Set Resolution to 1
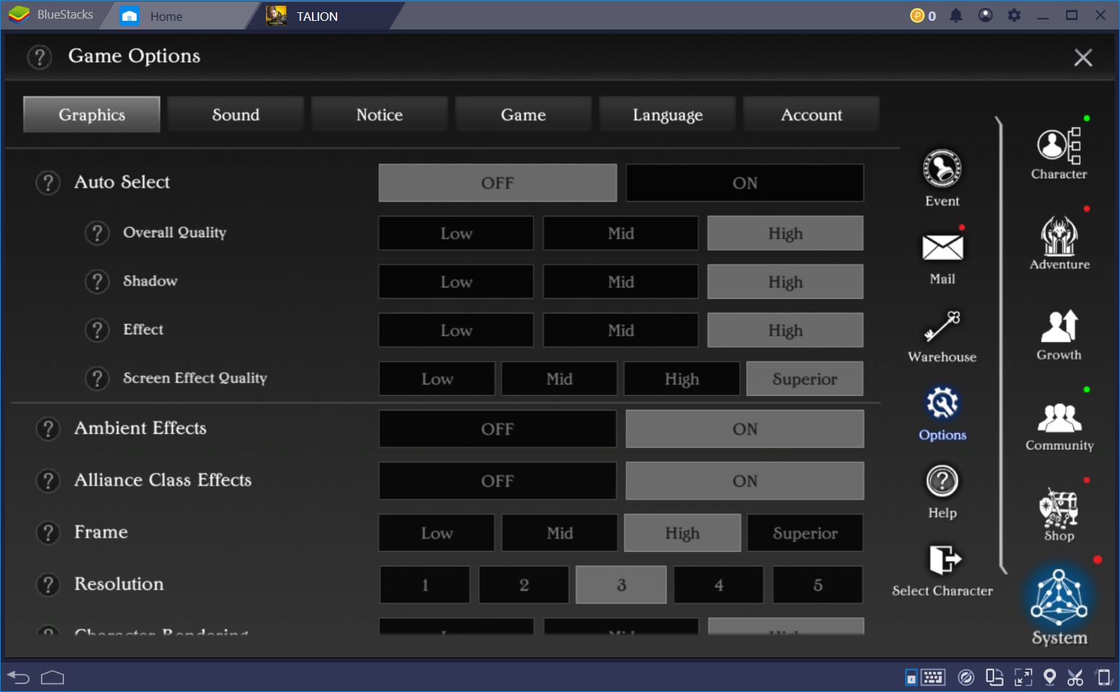 tap(425, 585)
